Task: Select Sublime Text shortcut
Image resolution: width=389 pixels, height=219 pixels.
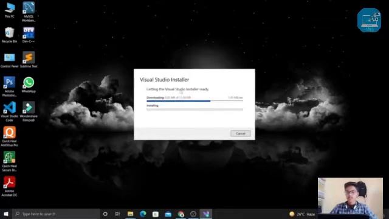Action: tap(29, 60)
